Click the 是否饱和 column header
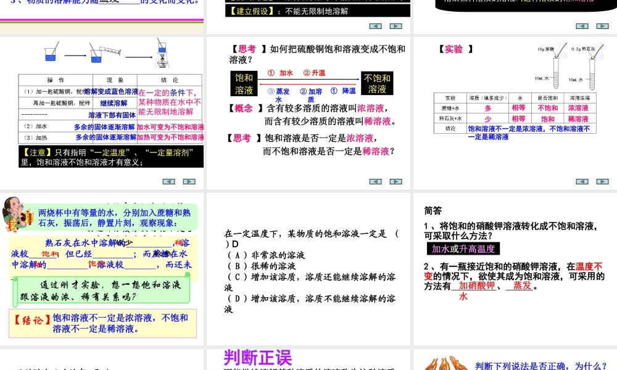This screenshot has height=370, width=617. (x=548, y=98)
